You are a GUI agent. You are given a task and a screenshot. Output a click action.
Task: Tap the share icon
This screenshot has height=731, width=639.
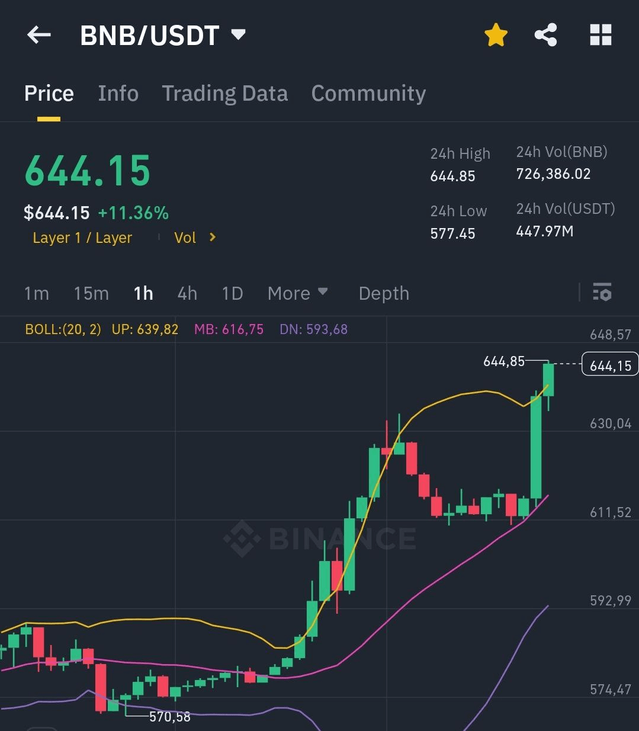(545, 36)
